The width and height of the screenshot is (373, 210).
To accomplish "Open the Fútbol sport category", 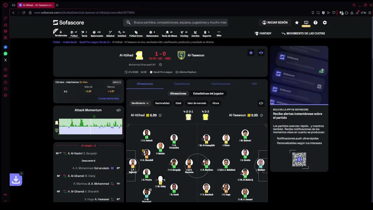I will point(74,34).
